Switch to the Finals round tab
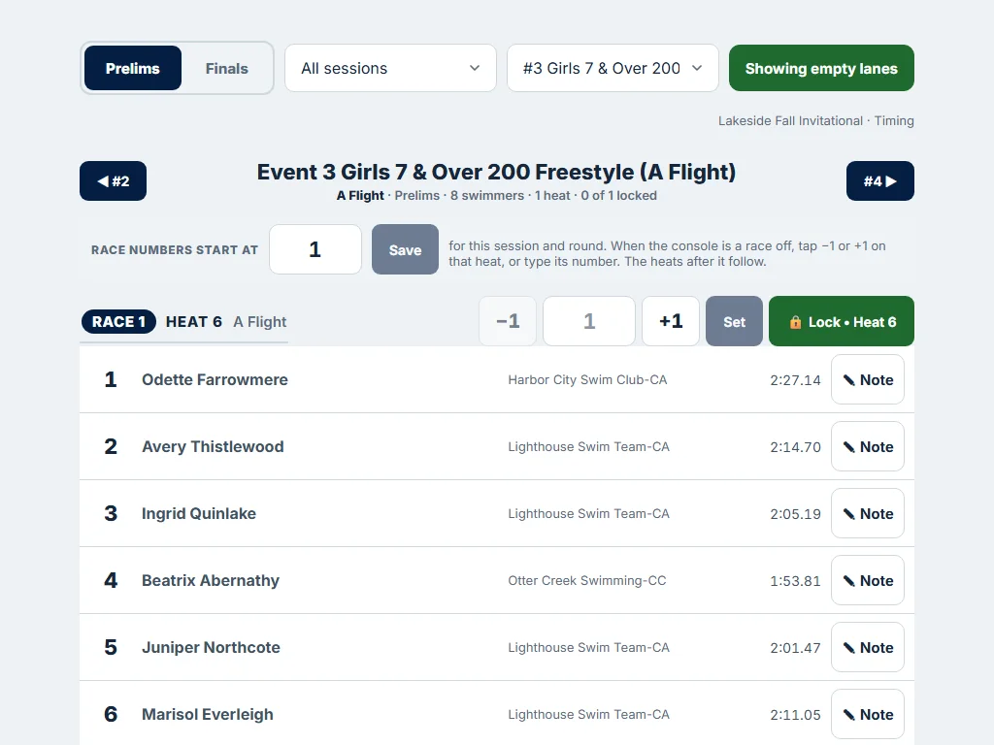The width and height of the screenshot is (994, 745). point(226,69)
